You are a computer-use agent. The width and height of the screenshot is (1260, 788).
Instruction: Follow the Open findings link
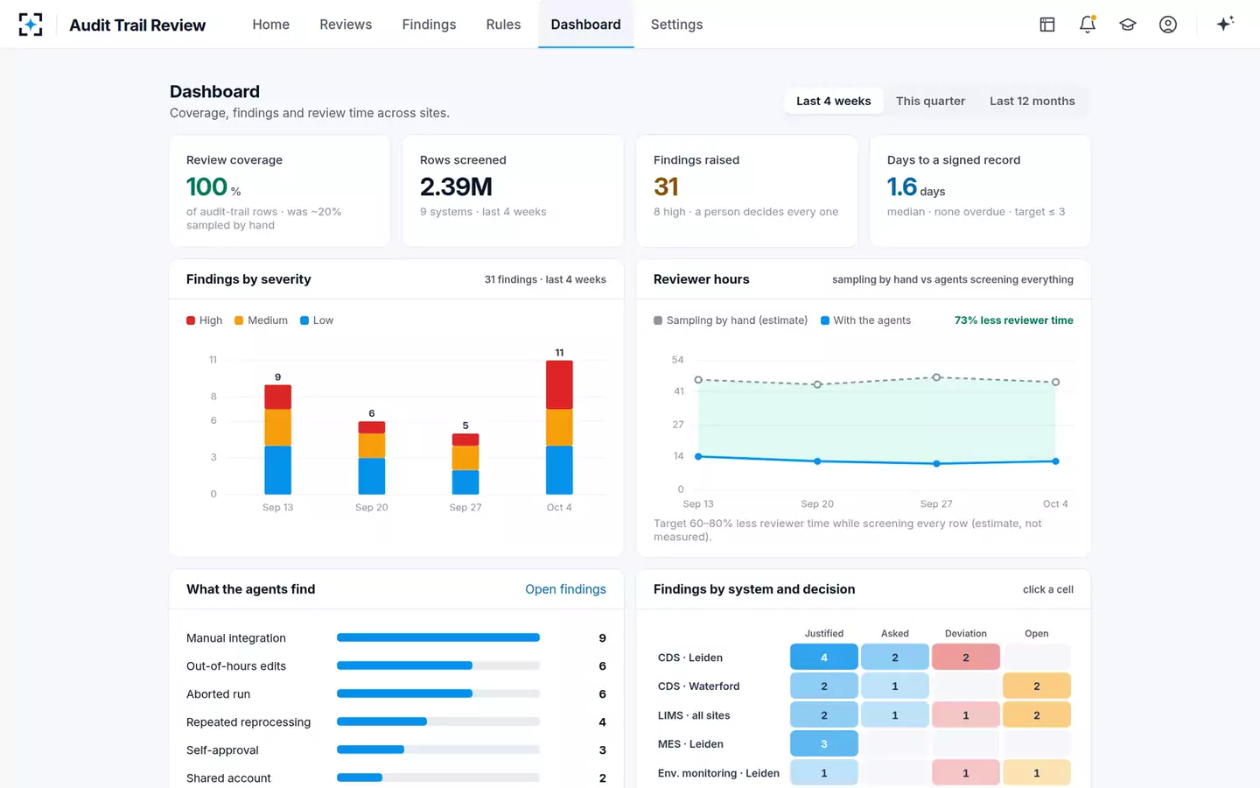[x=565, y=589]
